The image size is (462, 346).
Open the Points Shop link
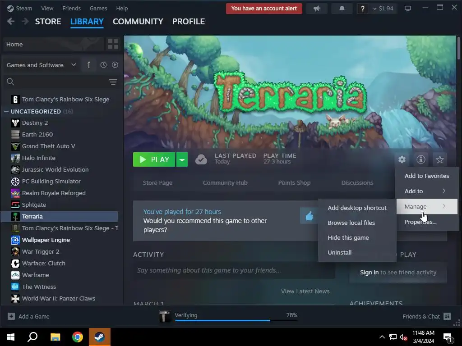(294, 183)
